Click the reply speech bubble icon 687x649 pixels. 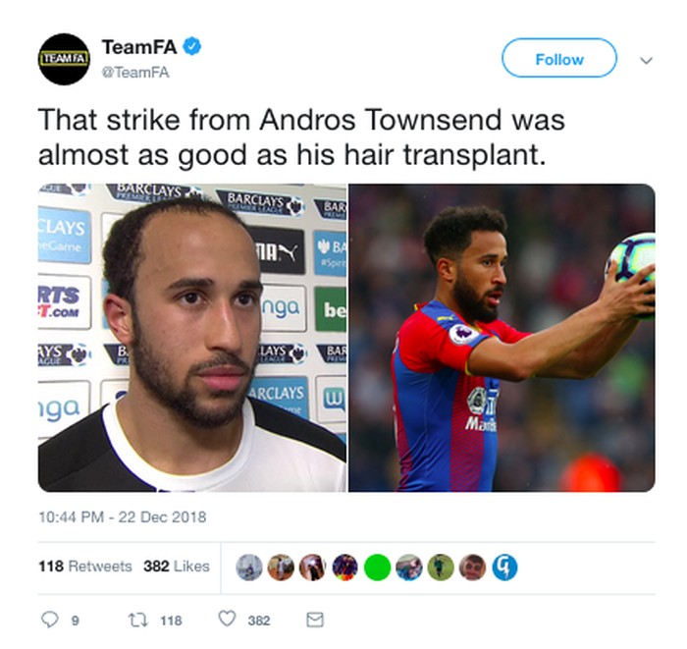click(49, 620)
